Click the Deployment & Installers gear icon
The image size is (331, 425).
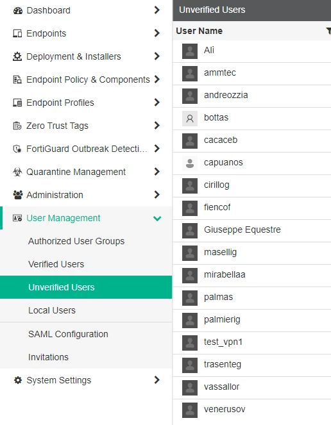pyautogui.click(x=17, y=56)
